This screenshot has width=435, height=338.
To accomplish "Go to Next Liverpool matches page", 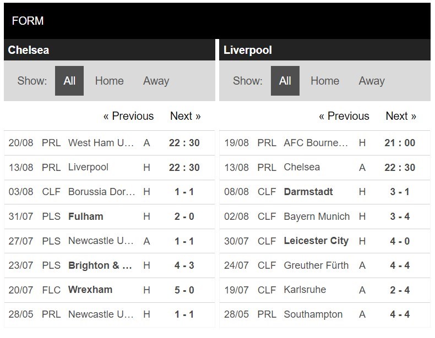I will [x=401, y=116].
